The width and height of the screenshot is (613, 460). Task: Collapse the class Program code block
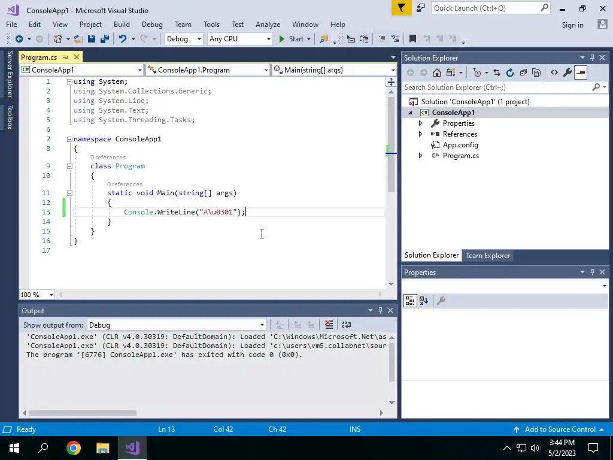pyautogui.click(x=69, y=166)
